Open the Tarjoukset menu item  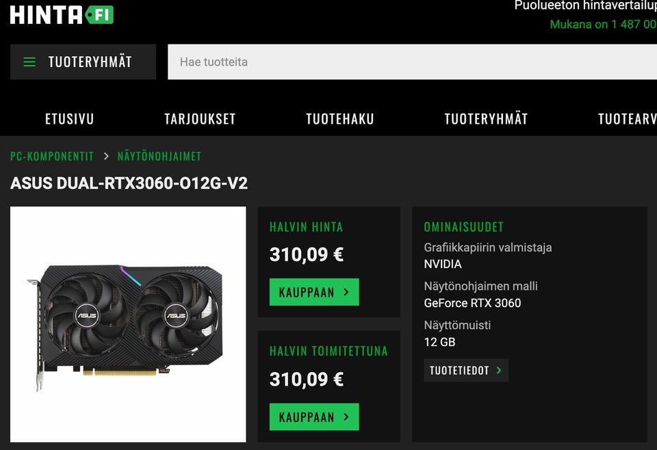200,119
